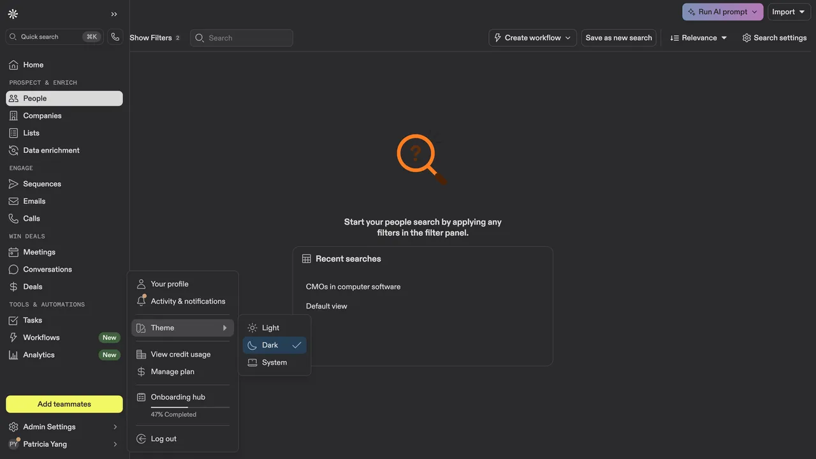The height and width of the screenshot is (459, 816).
Task: Click the Onboarding hub checklist icon
Action: [x=142, y=398]
